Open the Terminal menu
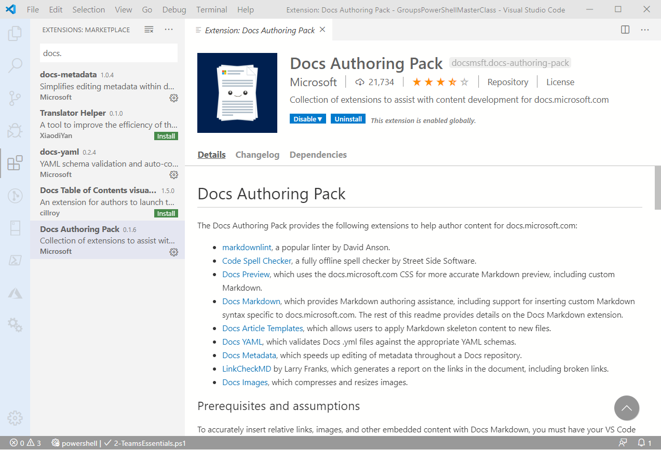This screenshot has width=661, height=450. (x=212, y=9)
